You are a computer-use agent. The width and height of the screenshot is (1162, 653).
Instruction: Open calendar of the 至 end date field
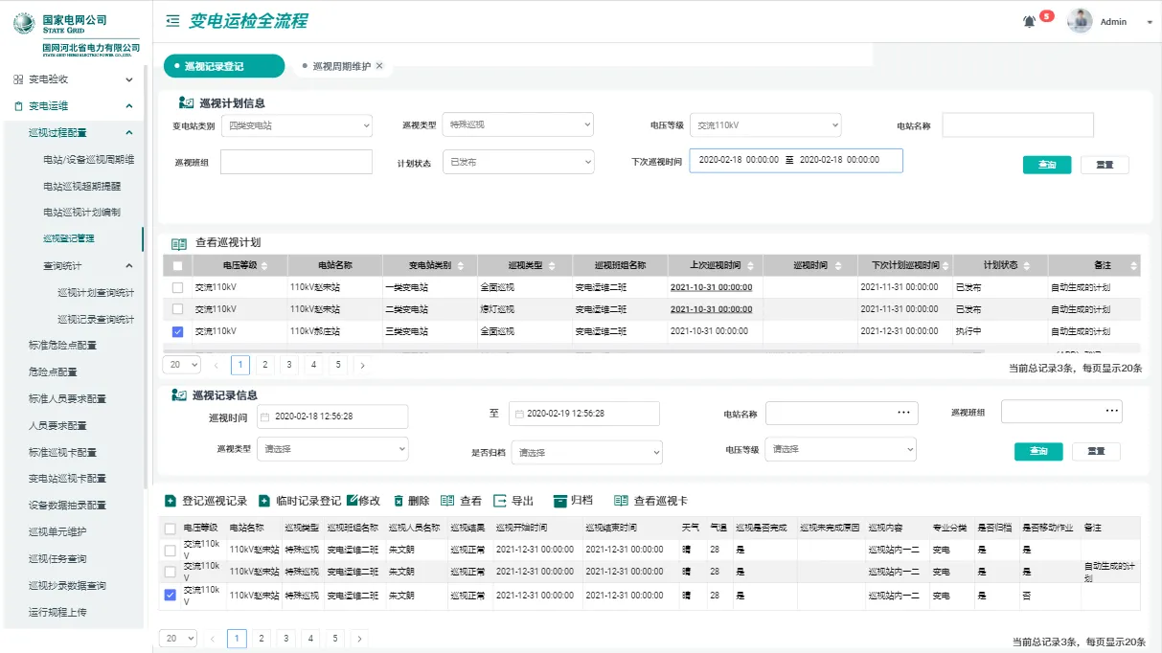[x=520, y=414]
